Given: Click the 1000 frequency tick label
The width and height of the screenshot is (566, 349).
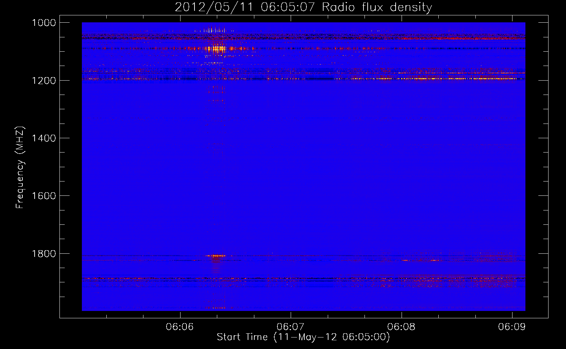Looking at the screenshot, I should [44, 23].
